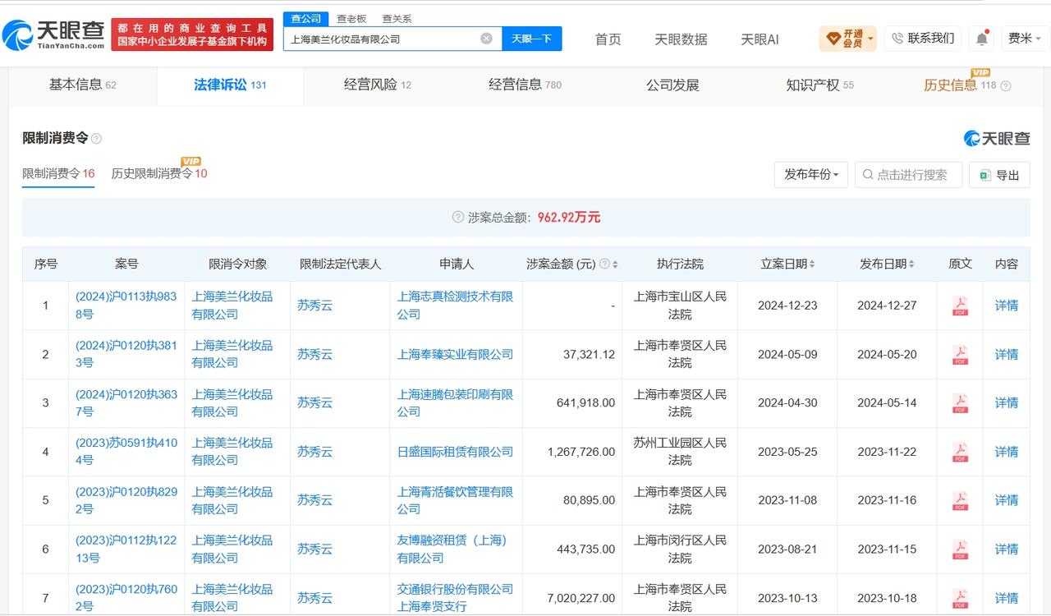Click the 开通会员 VIP button
1051x616 pixels.
tap(848, 39)
